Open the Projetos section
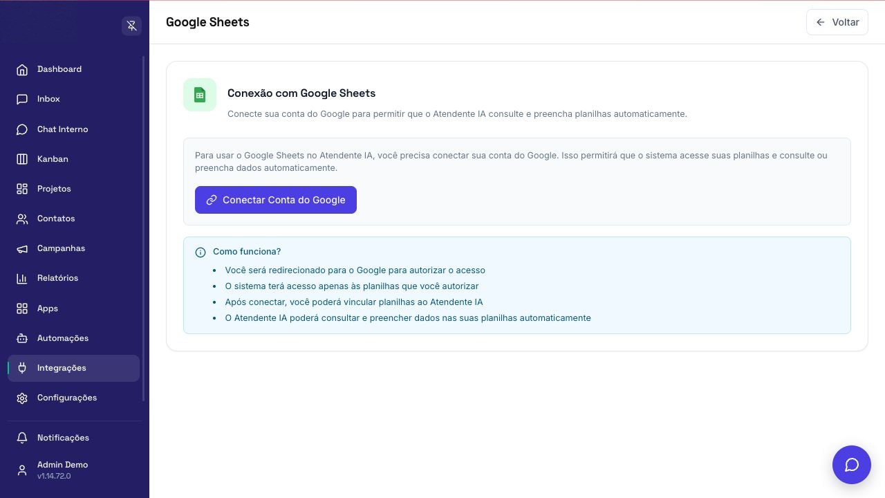The width and height of the screenshot is (885, 498). (x=73, y=189)
